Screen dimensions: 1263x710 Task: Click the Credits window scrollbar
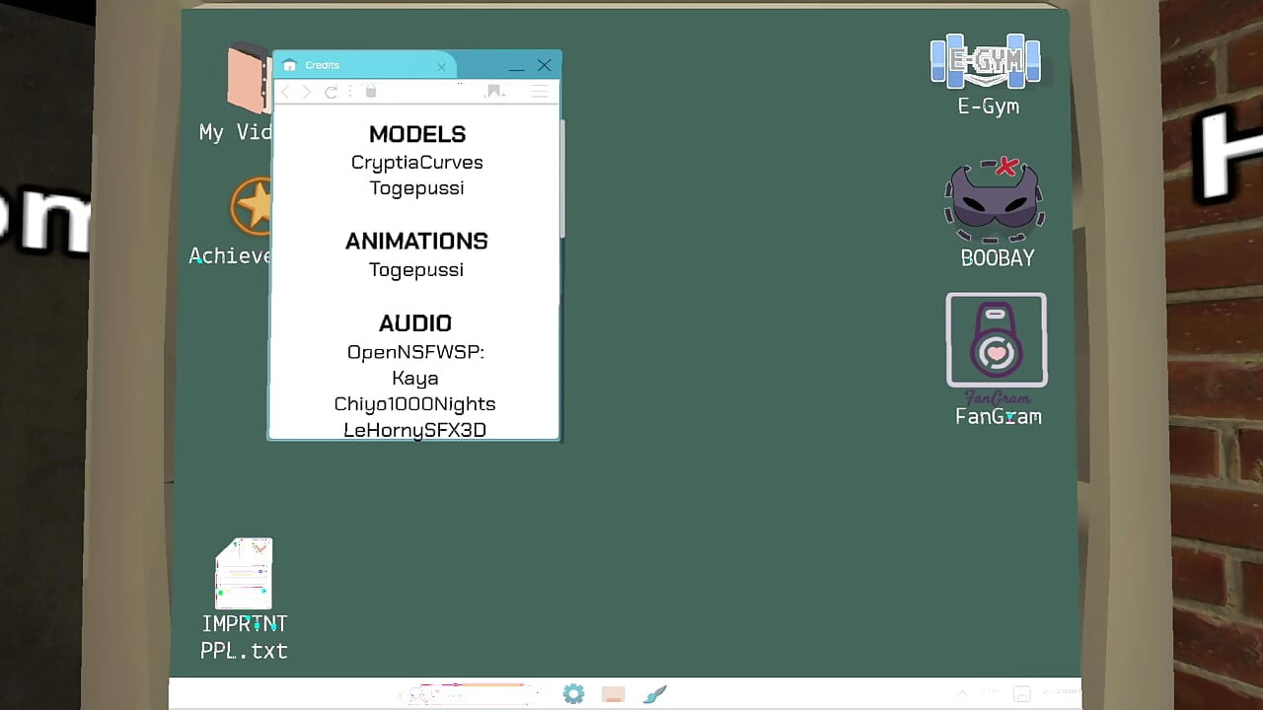click(562, 177)
